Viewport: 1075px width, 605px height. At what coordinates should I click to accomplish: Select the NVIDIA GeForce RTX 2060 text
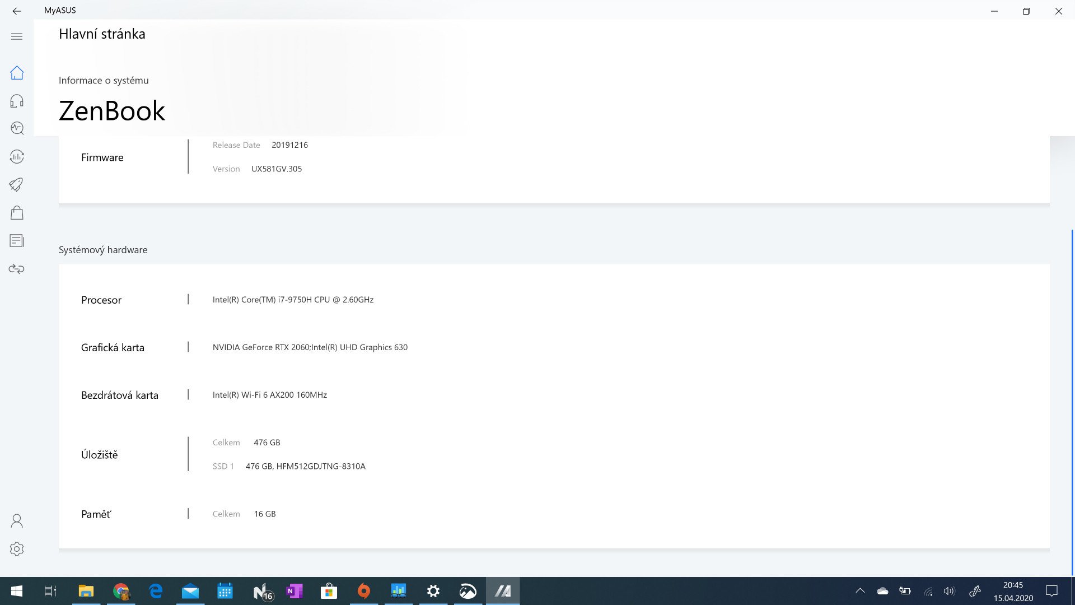point(261,347)
